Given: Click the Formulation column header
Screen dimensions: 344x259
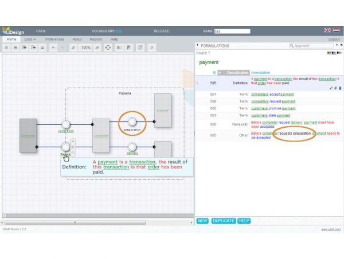Looking at the screenshot, I should 261,73.
